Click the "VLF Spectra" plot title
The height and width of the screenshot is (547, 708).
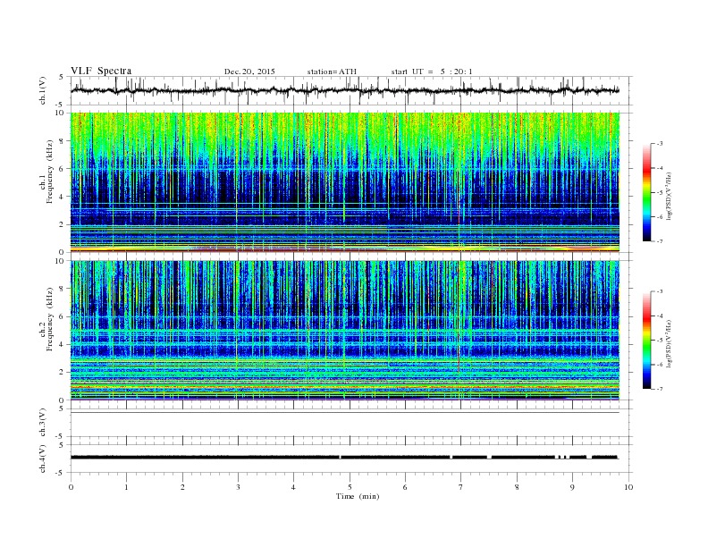(x=101, y=71)
